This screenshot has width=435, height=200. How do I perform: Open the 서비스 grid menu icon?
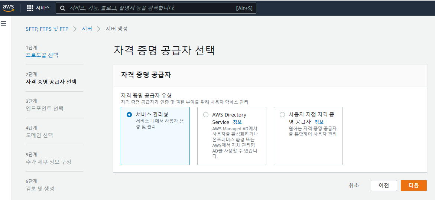(x=30, y=8)
